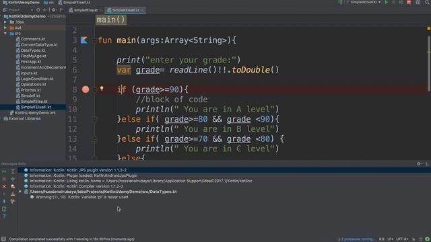Hide the Project panel with hide icon

pos(61,10)
